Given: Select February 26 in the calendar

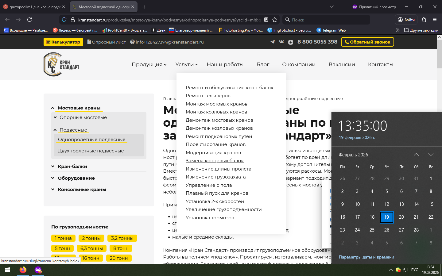Looking at the screenshot, I should click(387, 230).
